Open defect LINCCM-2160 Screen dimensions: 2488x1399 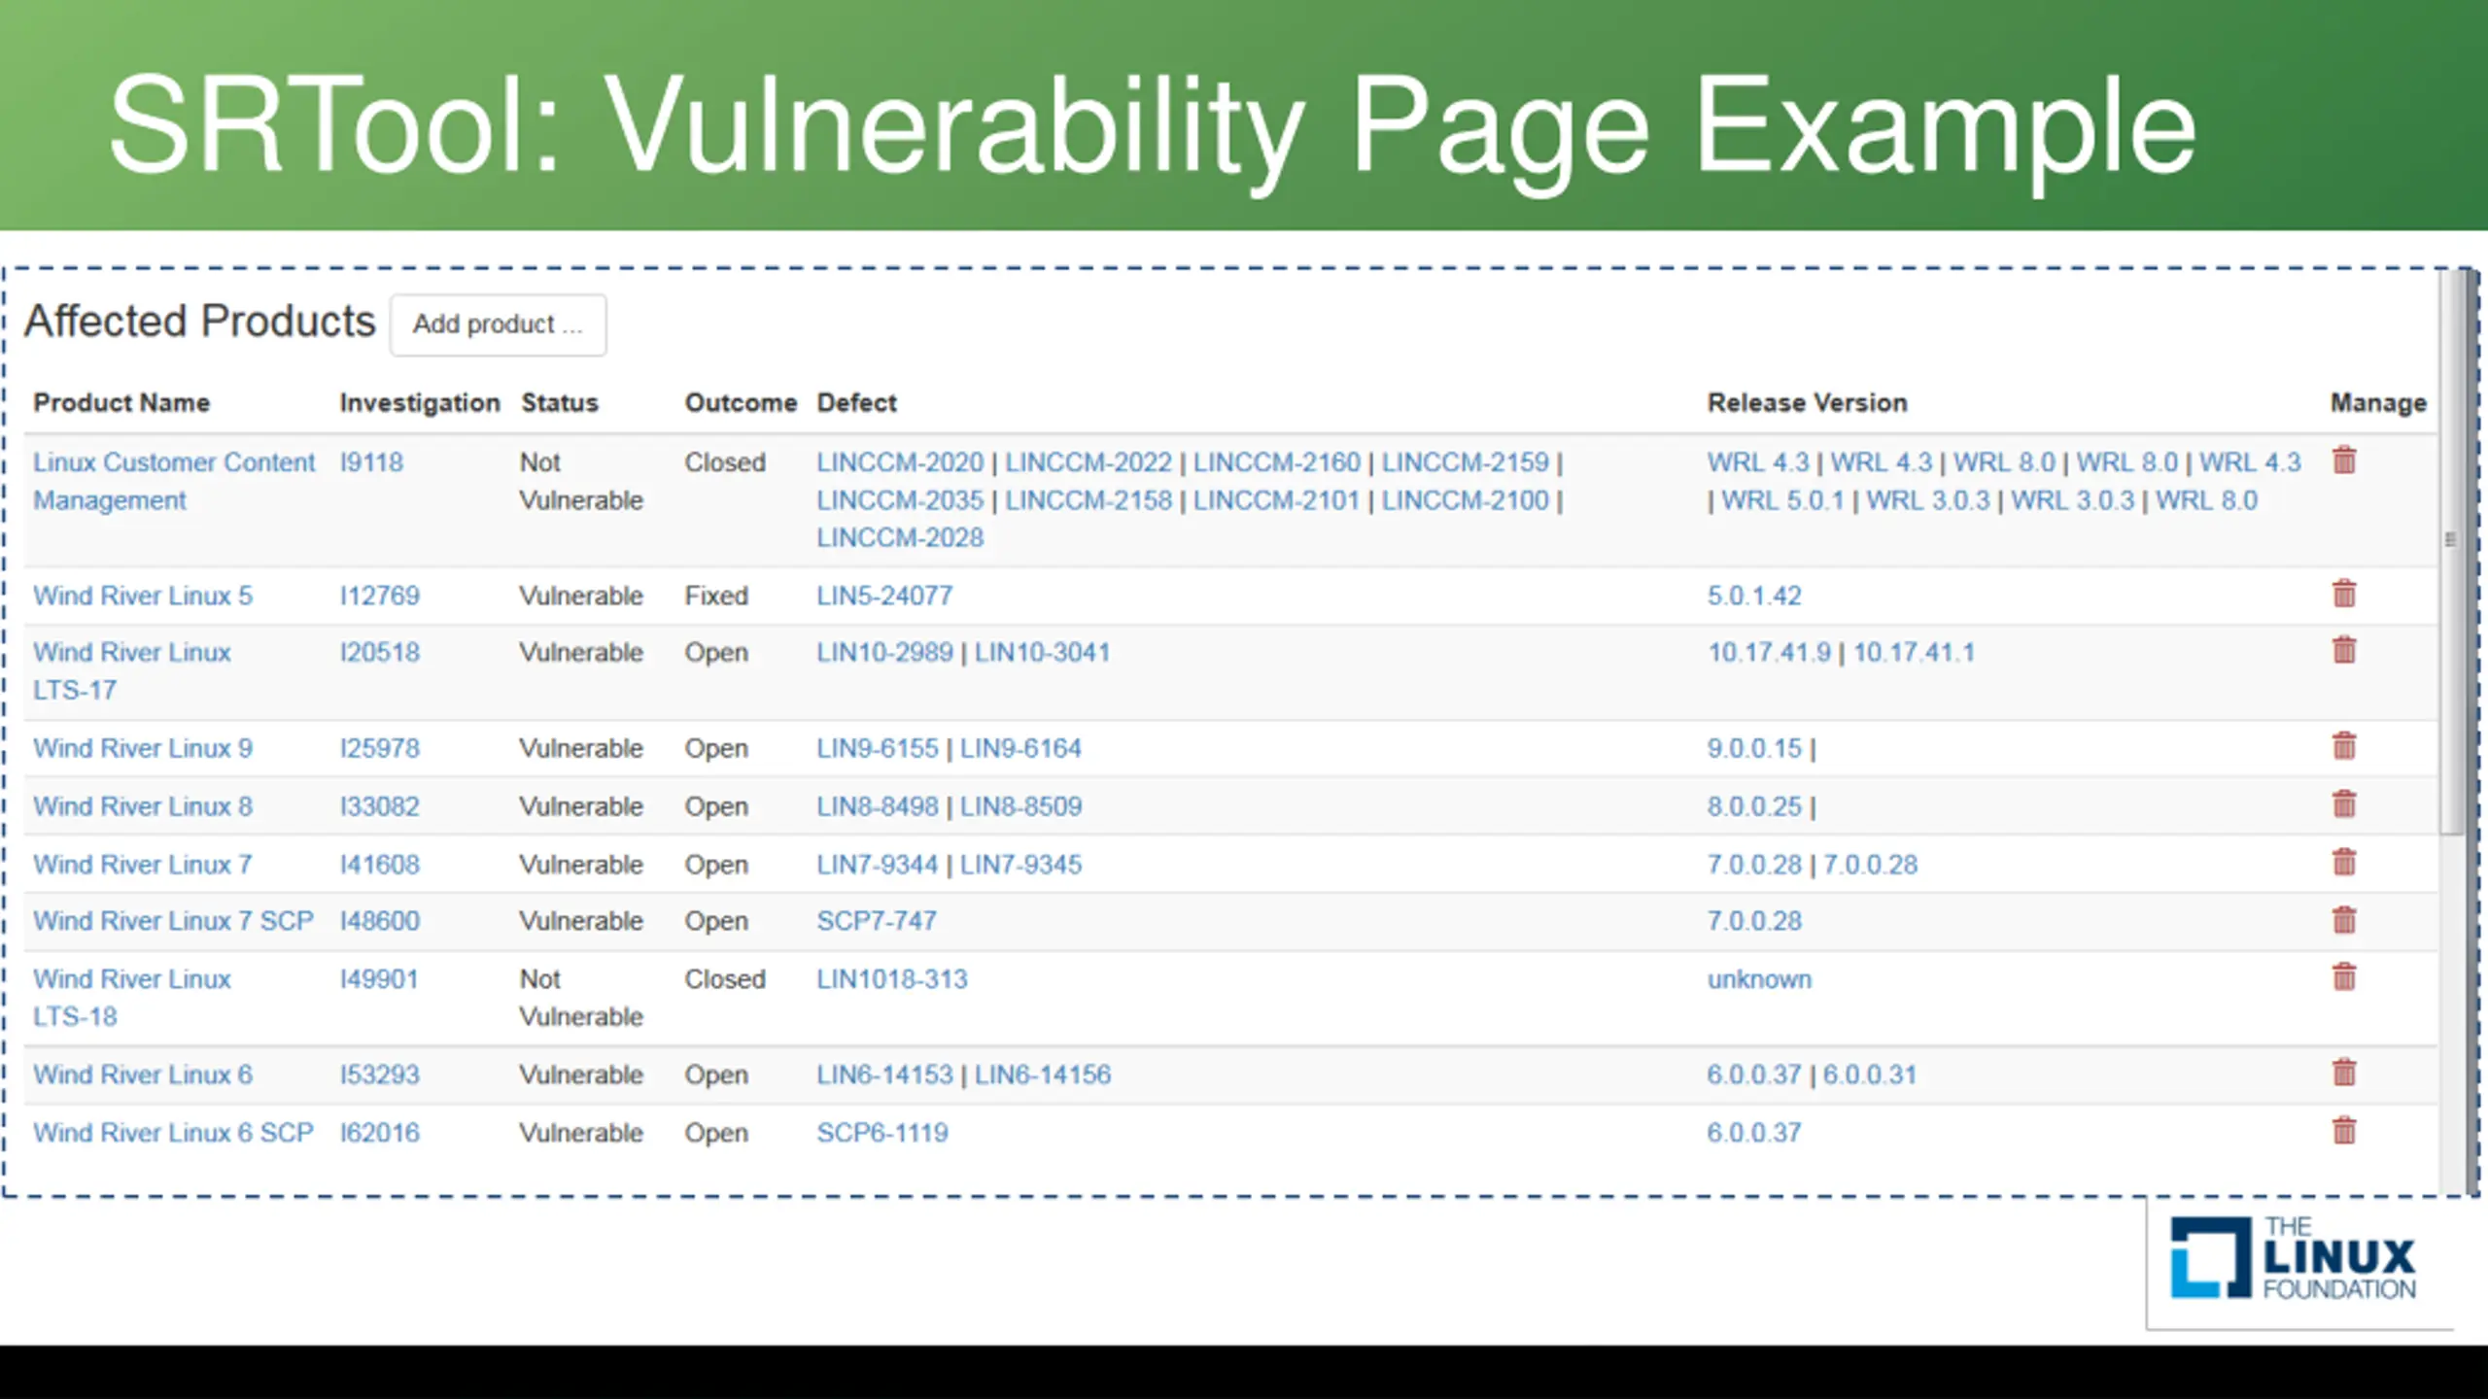[x=1277, y=462]
